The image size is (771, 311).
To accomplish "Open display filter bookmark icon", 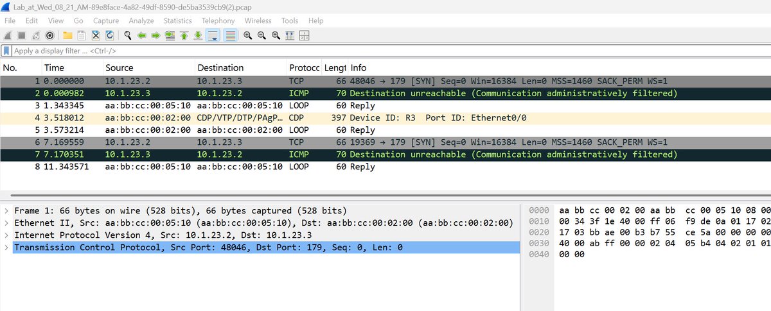I will click(6, 51).
